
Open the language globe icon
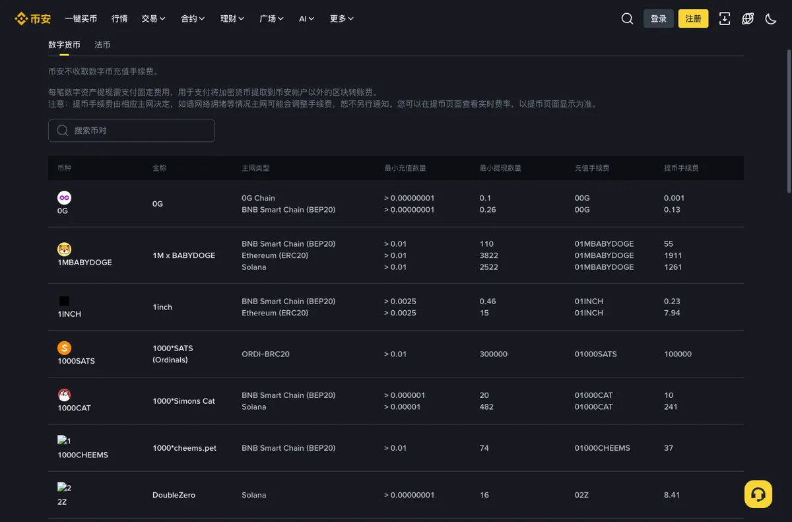(x=748, y=18)
